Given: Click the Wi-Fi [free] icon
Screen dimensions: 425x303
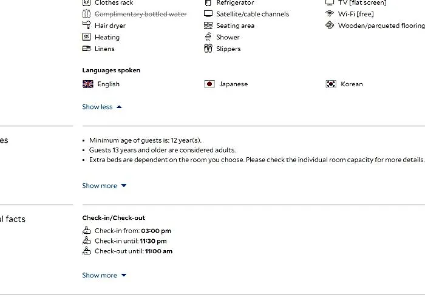Looking at the screenshot, I should point(330,13).
